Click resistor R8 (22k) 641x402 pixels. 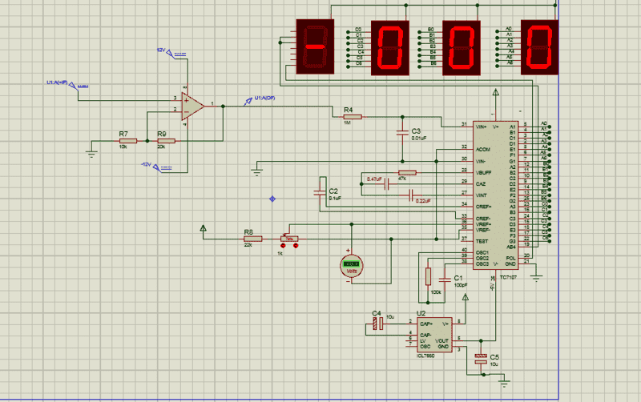(253, 237)
